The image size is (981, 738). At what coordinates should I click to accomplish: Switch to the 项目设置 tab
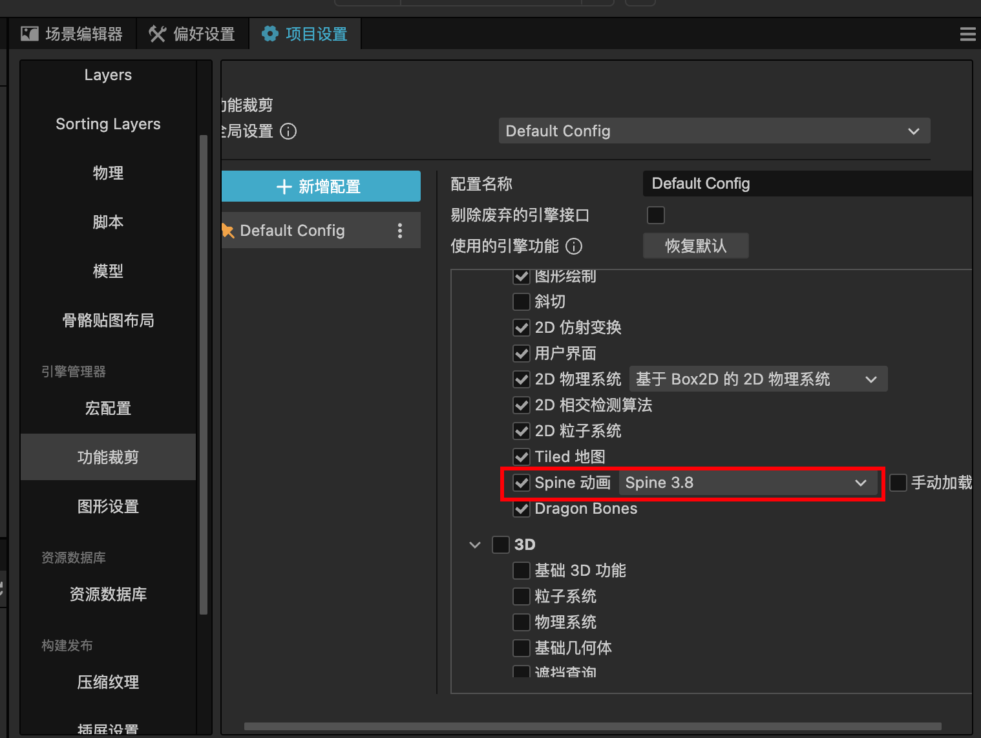click(305, 34)
